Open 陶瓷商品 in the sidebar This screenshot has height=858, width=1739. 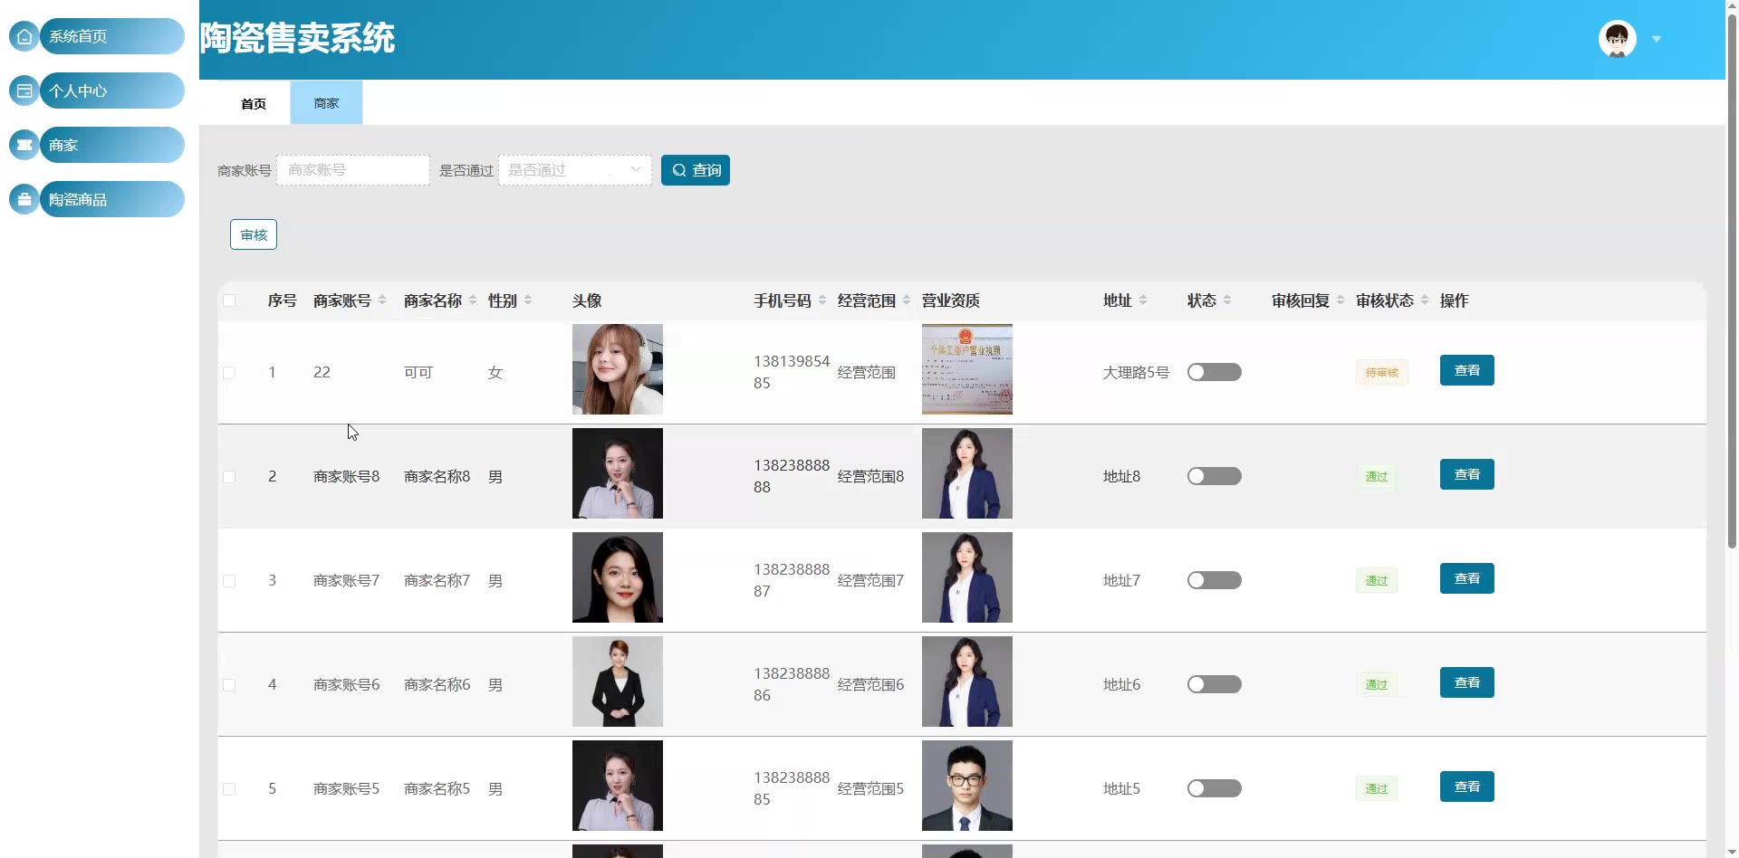tap(112, 199)
